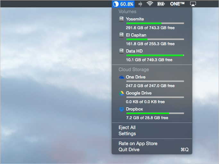The image size is (219, 164).
Task: Select the Yosemite volume name
Action: pyautogui.click(x=135, y=19)
